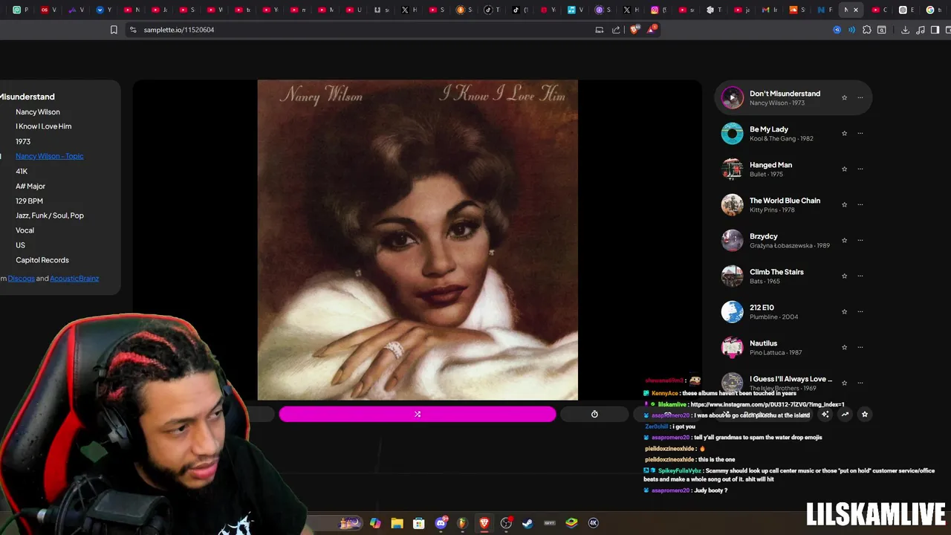The image size is (951, 535).
Task: Select the Nautilus track by Pino Lattuca
Action: (793, 347)
